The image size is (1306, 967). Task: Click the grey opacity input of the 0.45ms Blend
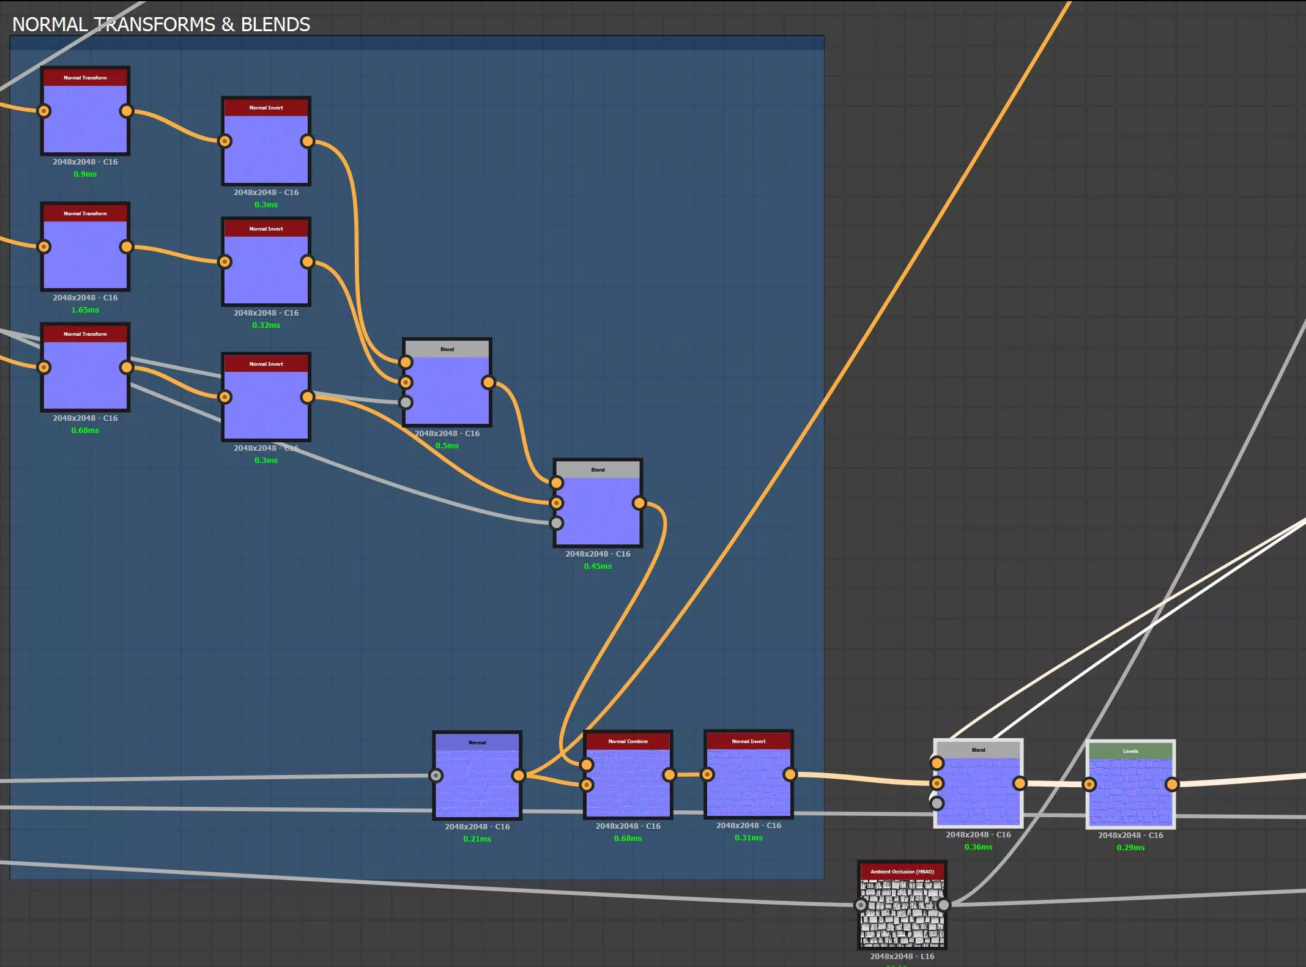tap(556, 523)
